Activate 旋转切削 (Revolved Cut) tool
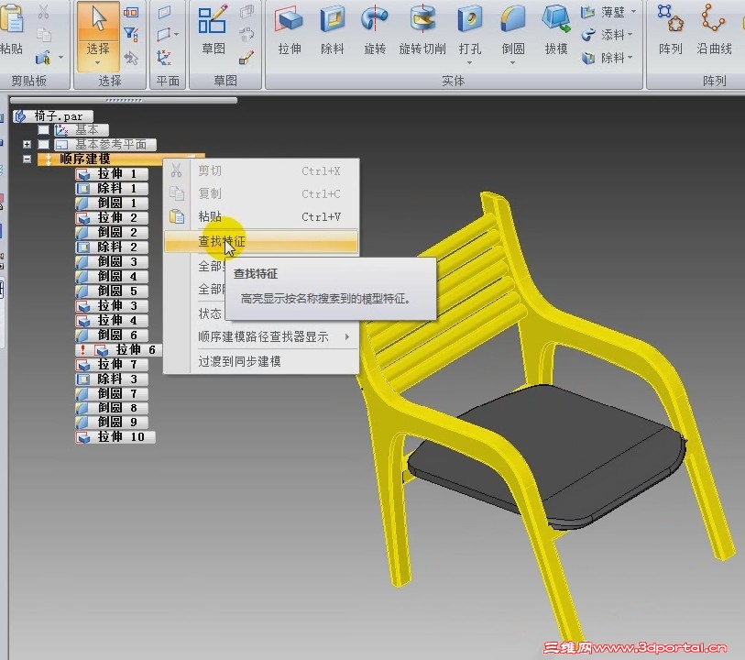The width and height of the screenshot is (745, 660). point(422,28)
